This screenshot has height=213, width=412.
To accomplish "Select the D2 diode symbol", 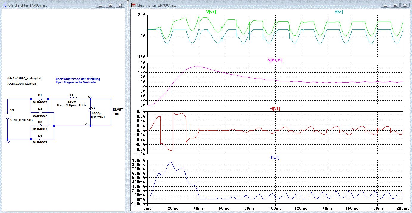I will (x=40, y=112).
